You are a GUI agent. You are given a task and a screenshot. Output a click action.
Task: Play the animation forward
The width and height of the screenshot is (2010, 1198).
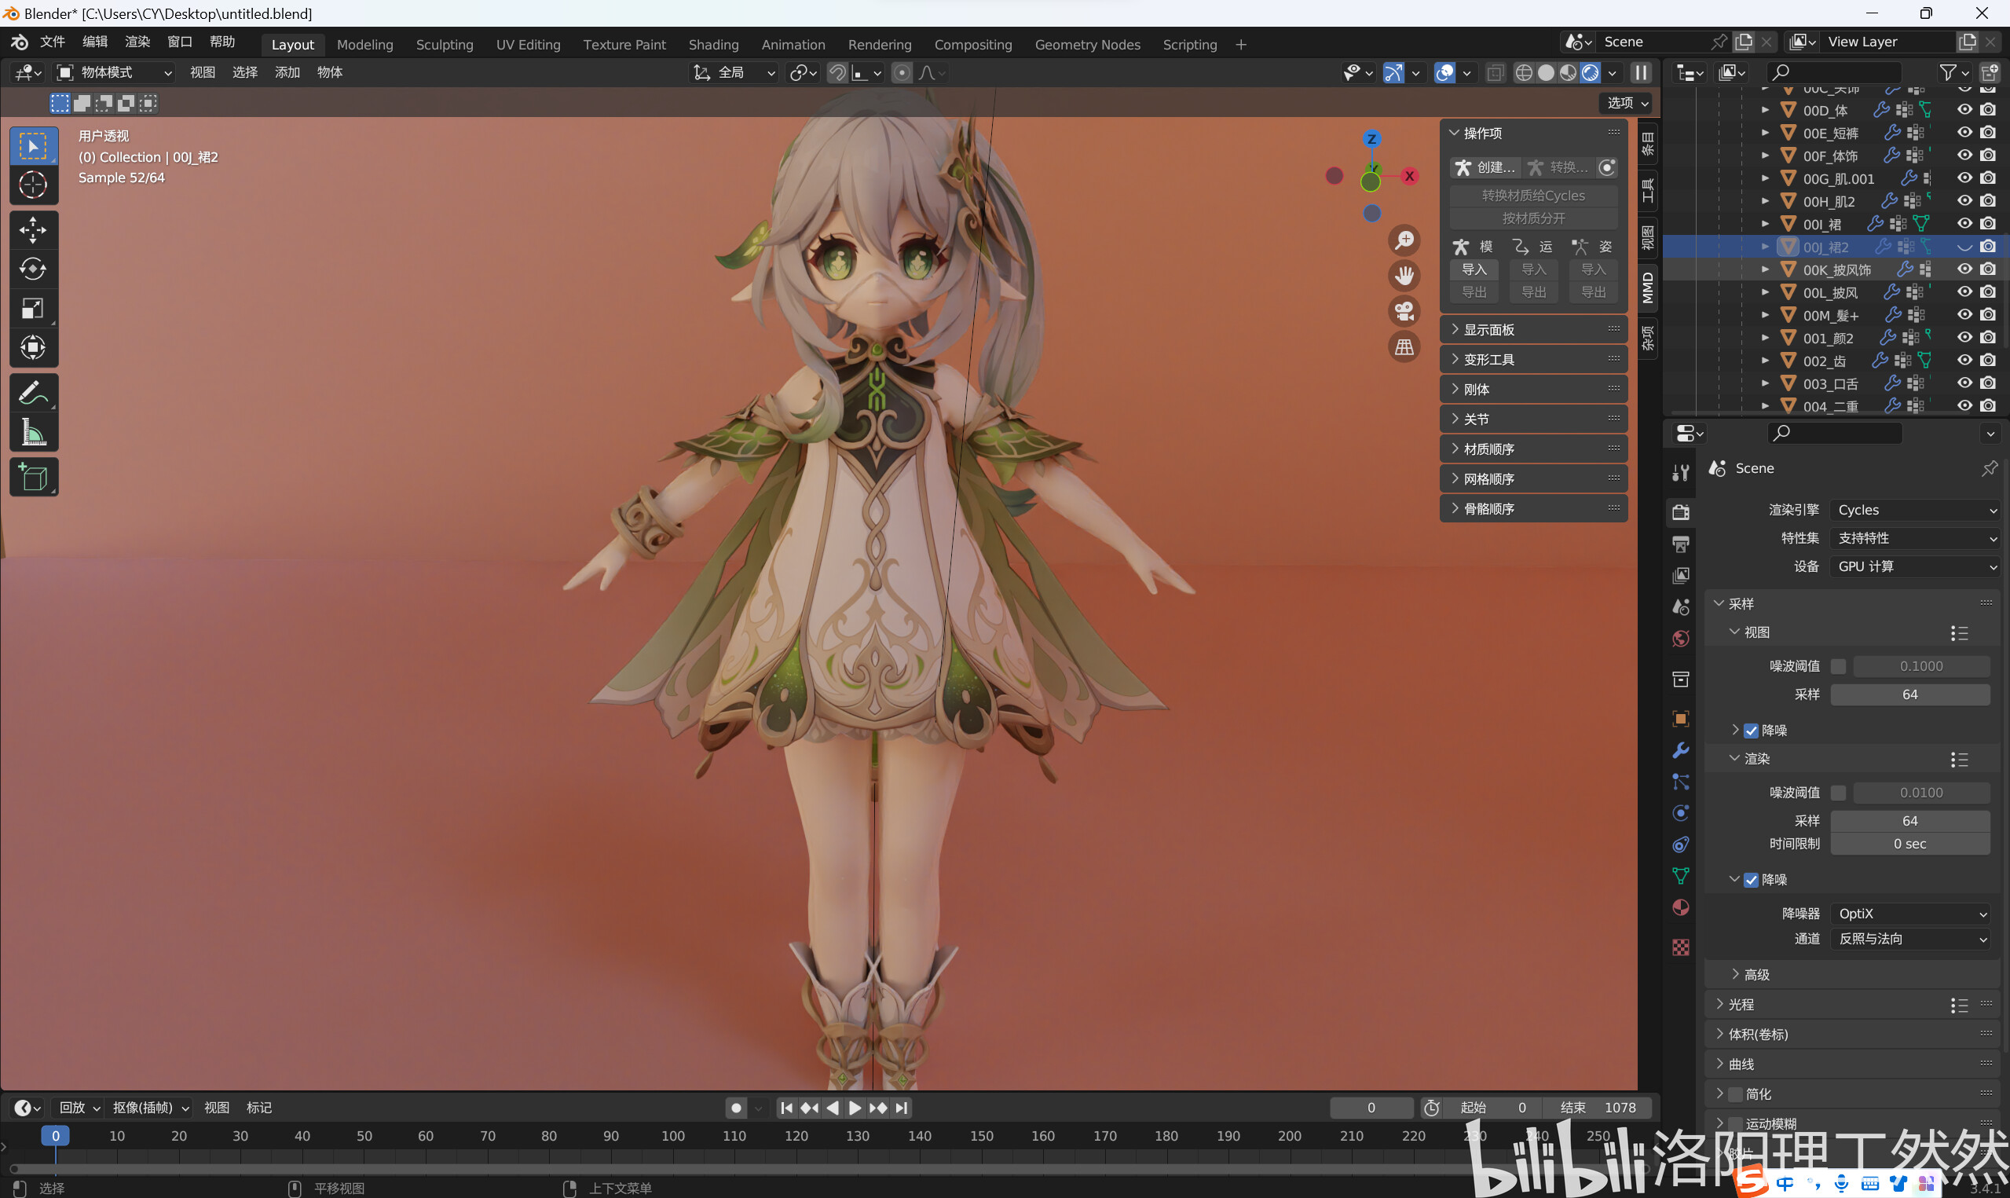pyautogui.click(x=855, y=1108)
